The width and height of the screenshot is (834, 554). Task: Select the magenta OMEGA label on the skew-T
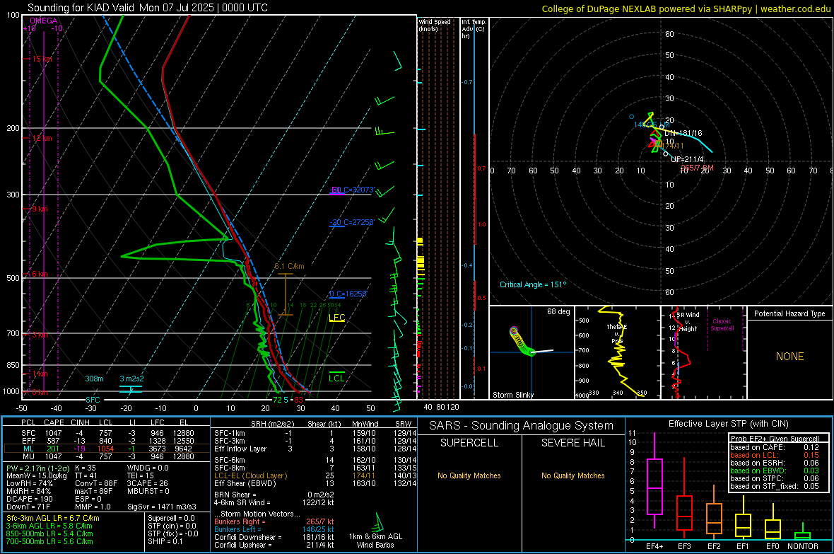pyautogui.click(x=44, y=21)
